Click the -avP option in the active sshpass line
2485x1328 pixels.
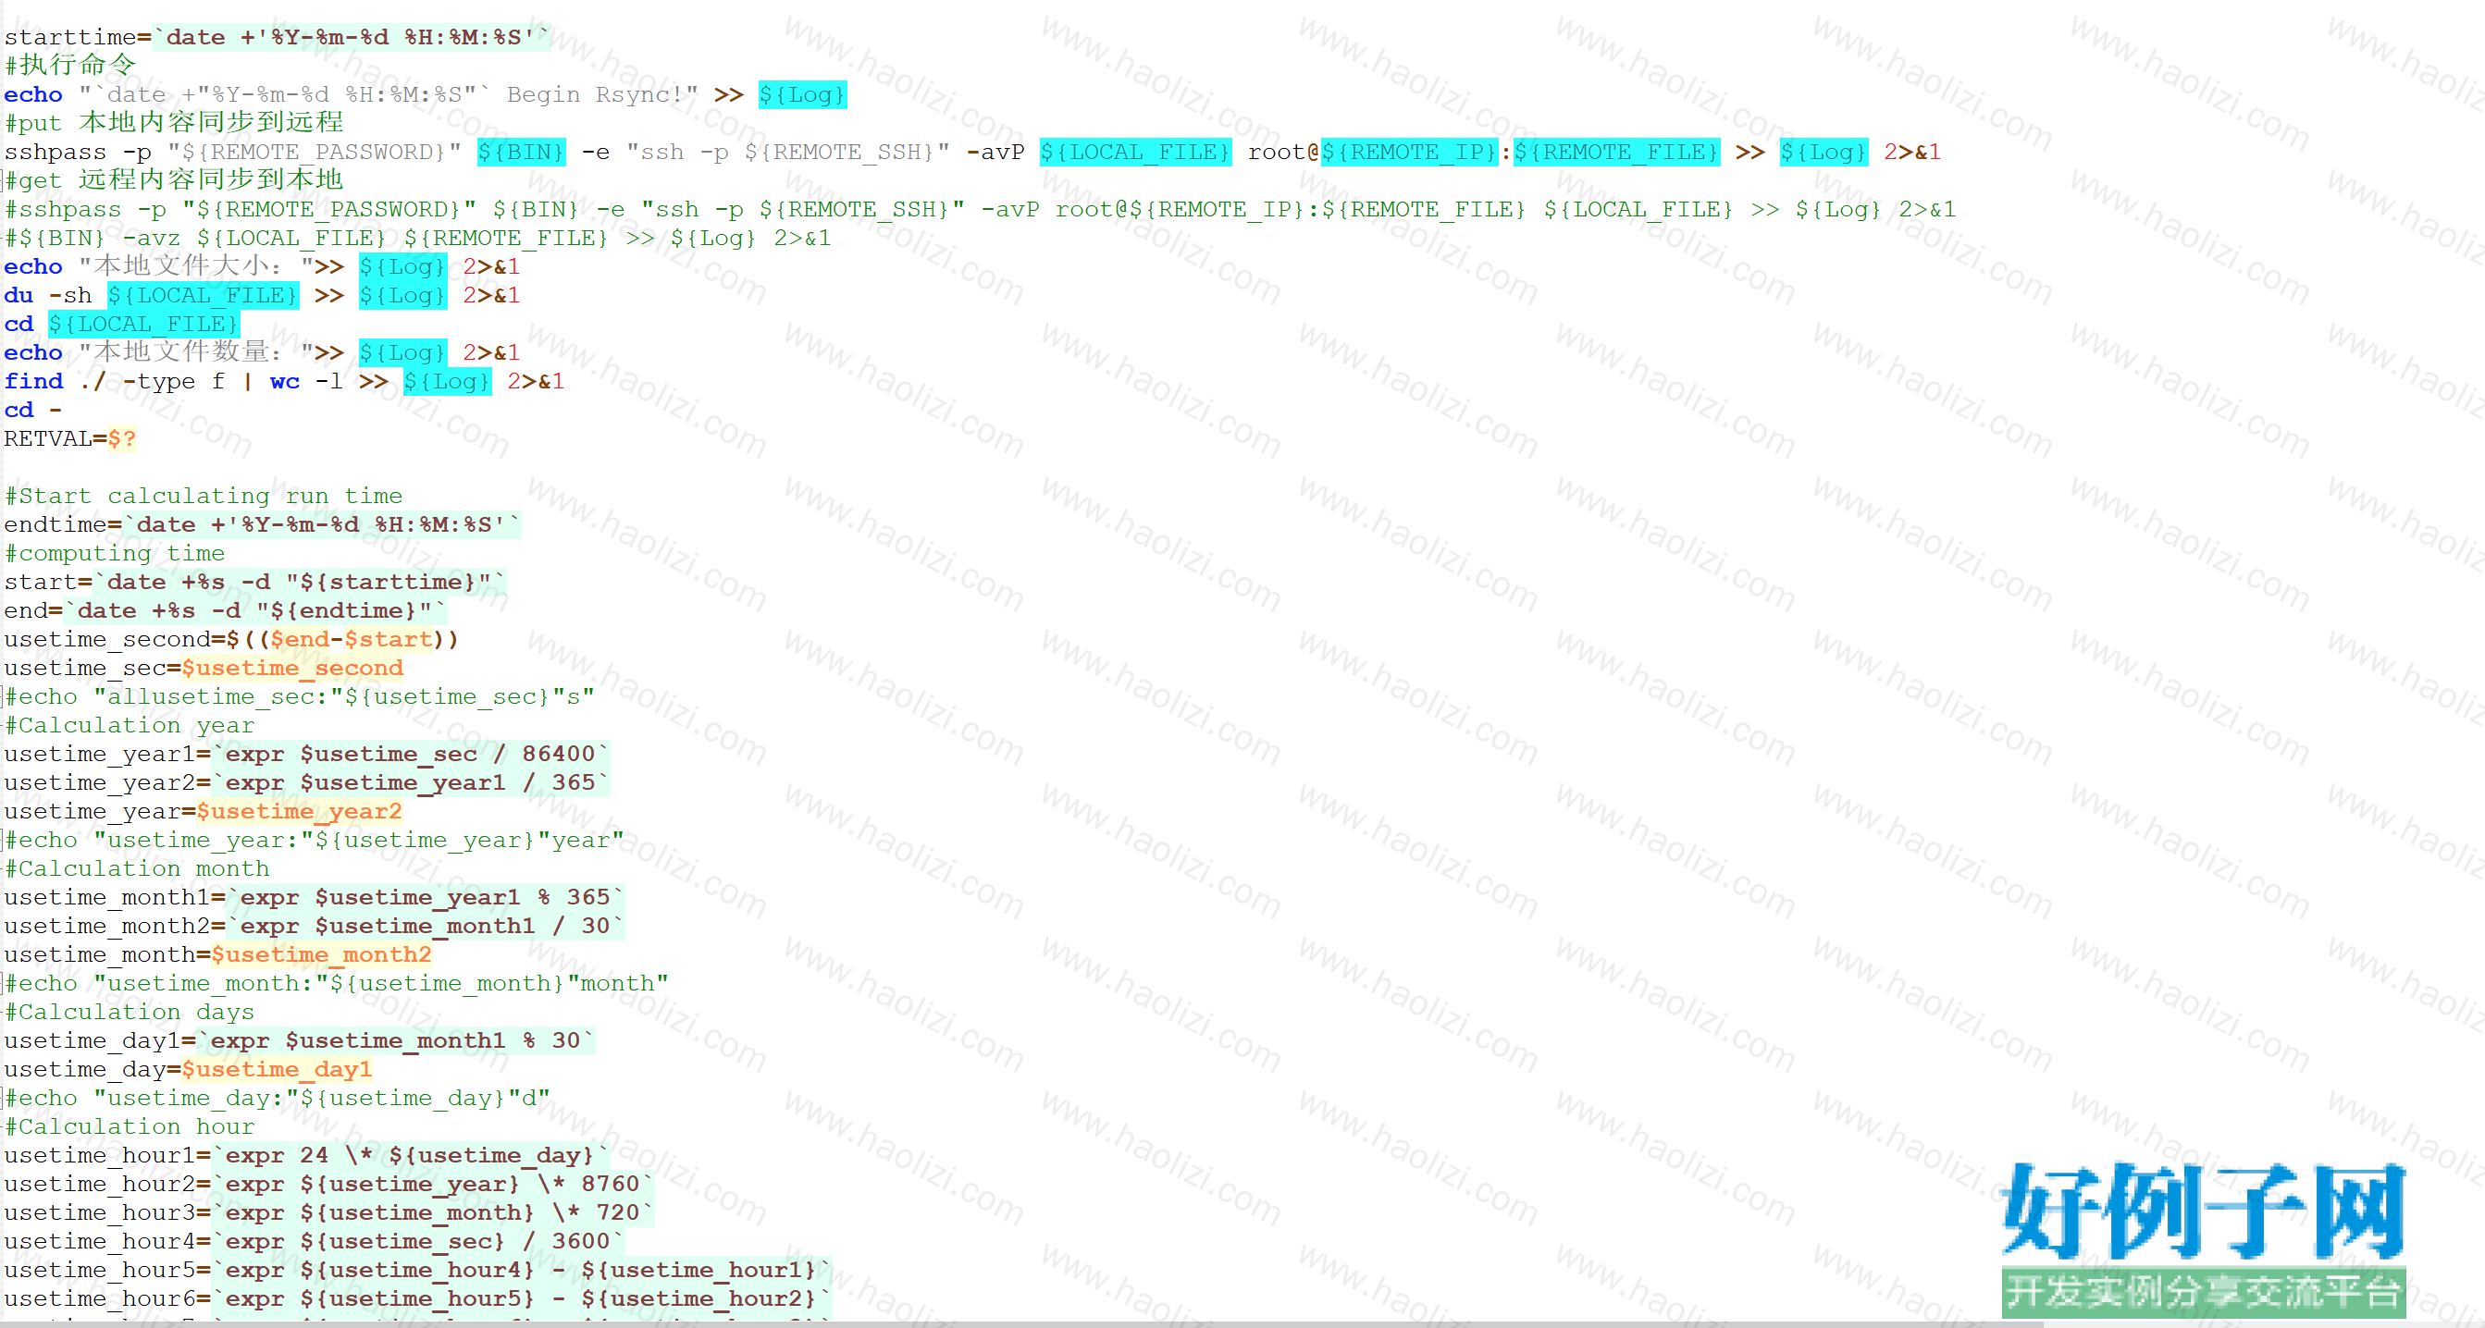tap(995, 153)
